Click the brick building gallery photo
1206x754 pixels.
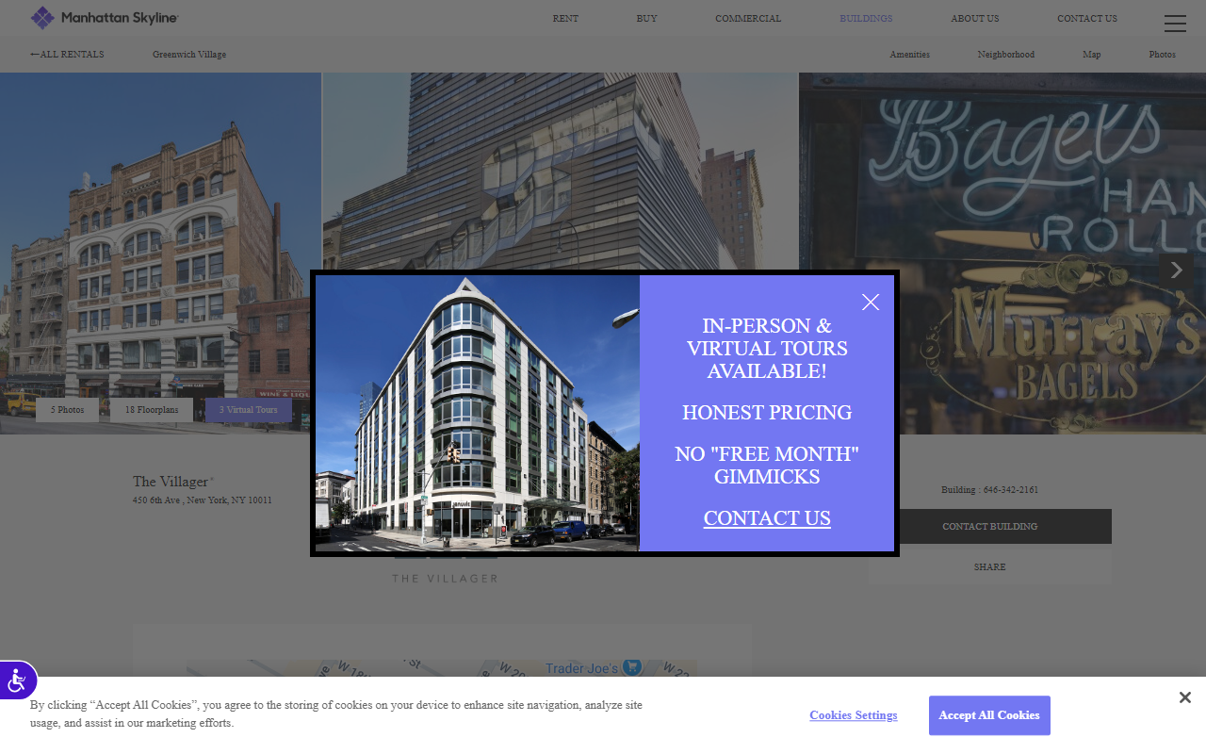[160, 254]
